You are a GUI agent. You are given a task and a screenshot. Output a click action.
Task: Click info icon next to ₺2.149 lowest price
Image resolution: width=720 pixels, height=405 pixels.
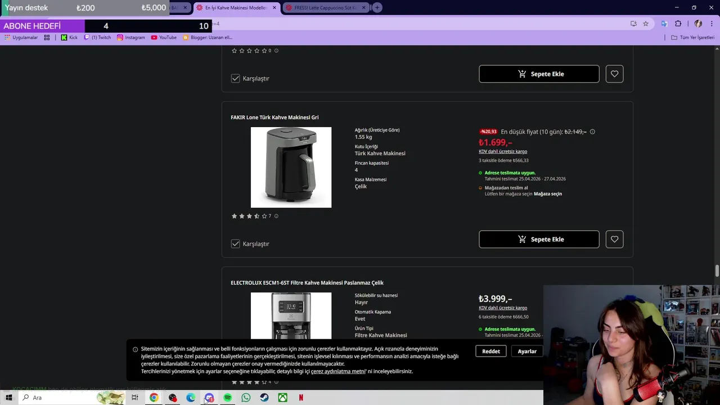tap(592, 132)
